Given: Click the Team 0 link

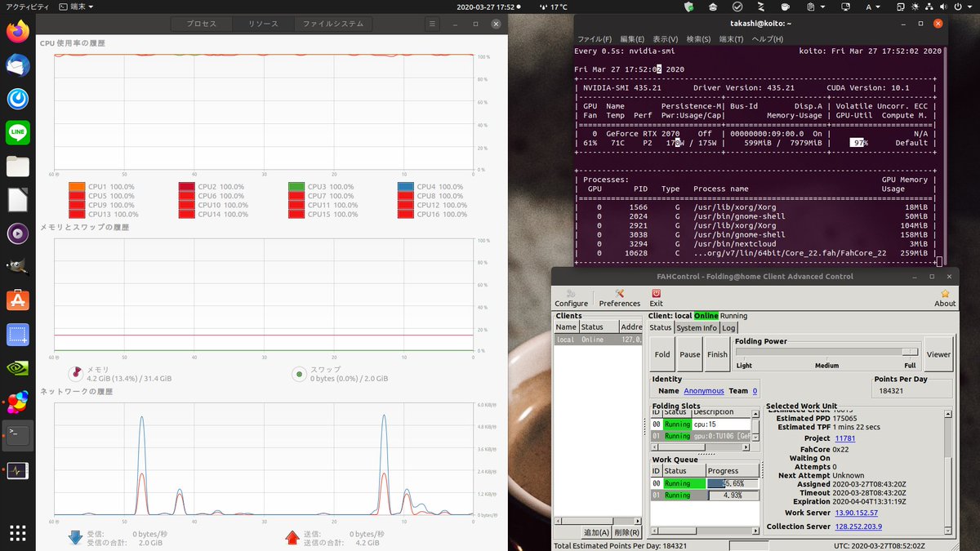Looking at the screenshot, I should coord(755,391).
